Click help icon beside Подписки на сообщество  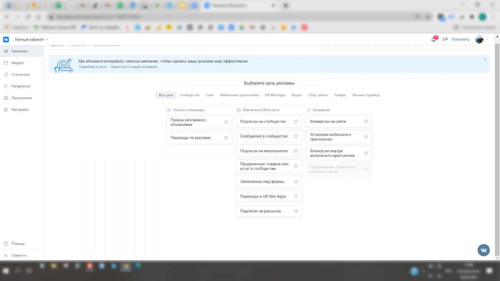[x=296, y=122]
